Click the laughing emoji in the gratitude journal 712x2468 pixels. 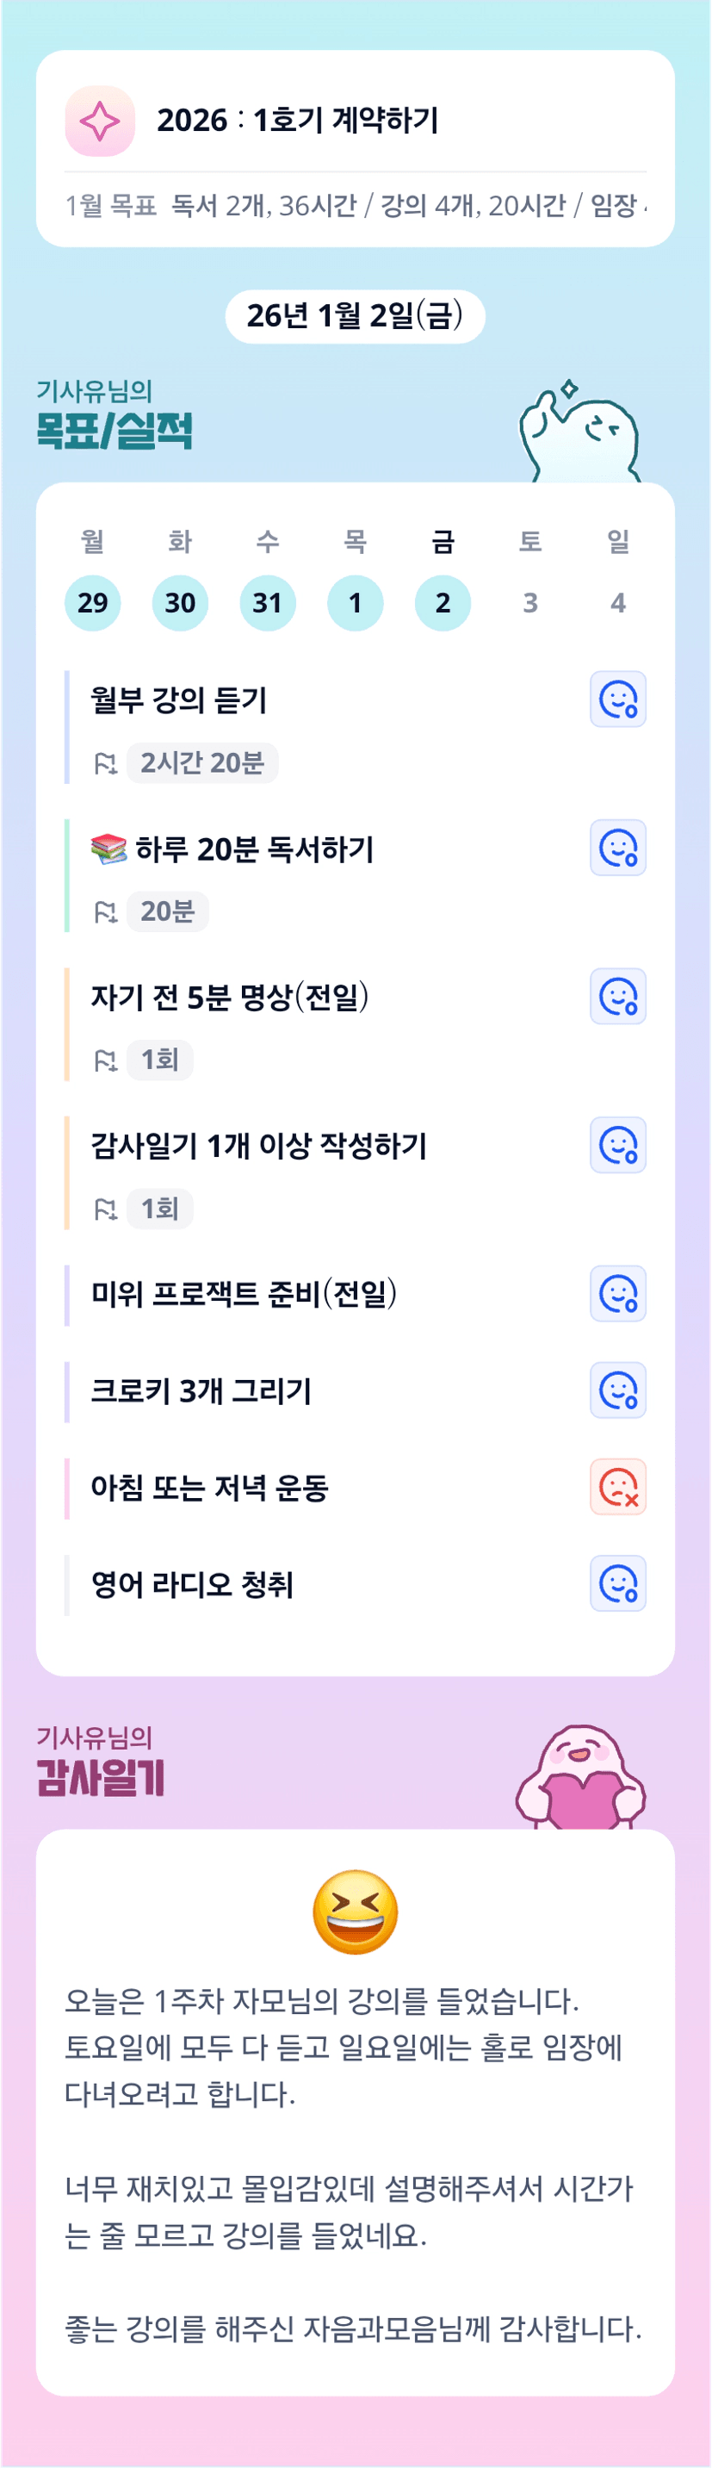[355, 1912]
